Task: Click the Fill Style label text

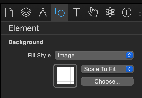Action: coord(39,55)
